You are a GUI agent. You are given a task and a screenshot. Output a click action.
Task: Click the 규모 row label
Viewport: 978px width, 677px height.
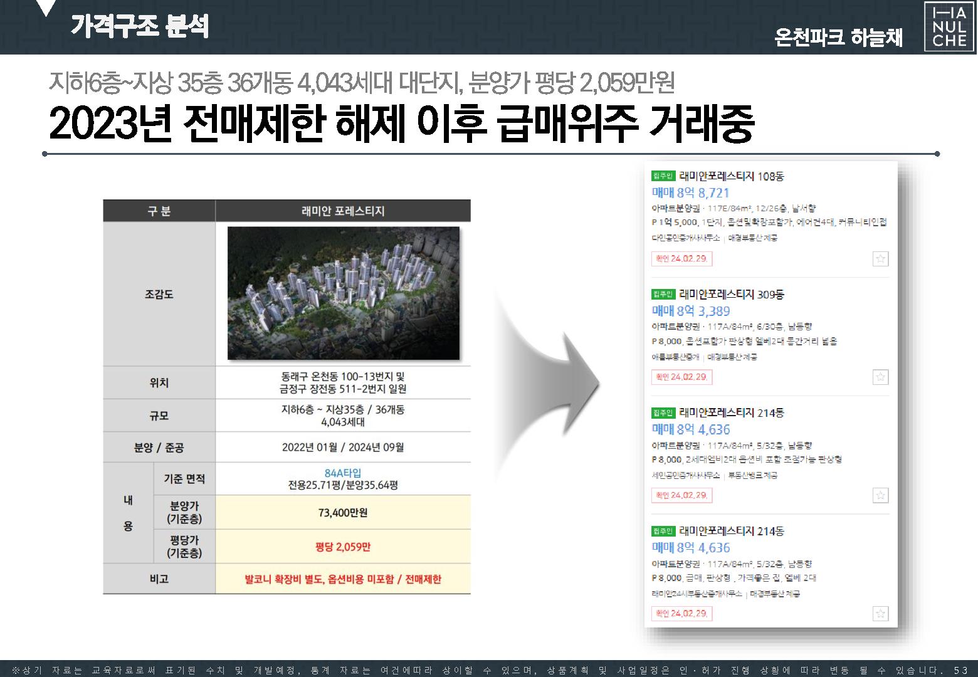pyautogui.click(x=159, y=416)
